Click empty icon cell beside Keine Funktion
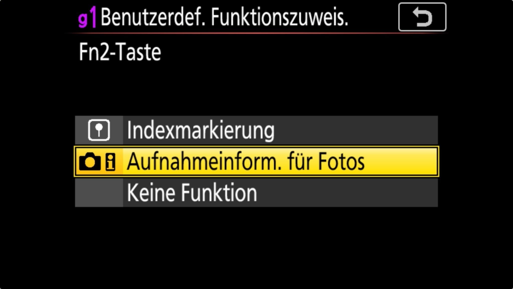Image resolution: width=513 pixels, height=289 pixels. (x=99, y=192)
